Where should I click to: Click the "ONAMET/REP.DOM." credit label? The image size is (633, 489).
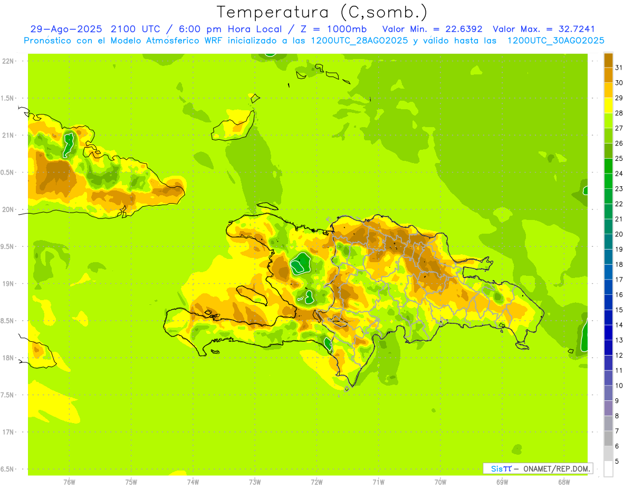tap(556, 468)
